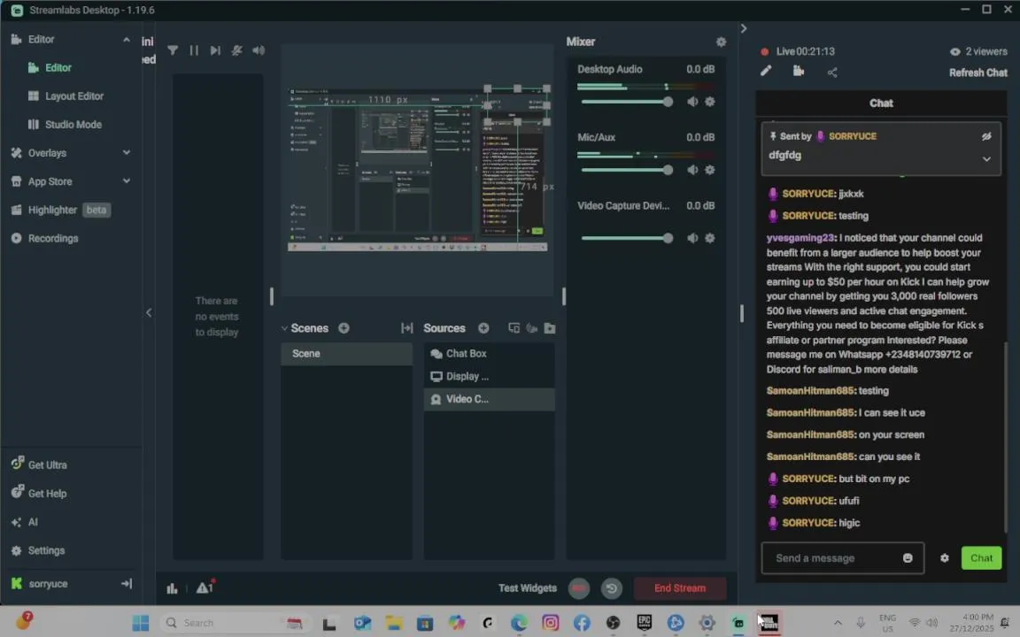Screen dimensions: 1020x637
Task: Select the Video C... source
Action: point(489,399)
